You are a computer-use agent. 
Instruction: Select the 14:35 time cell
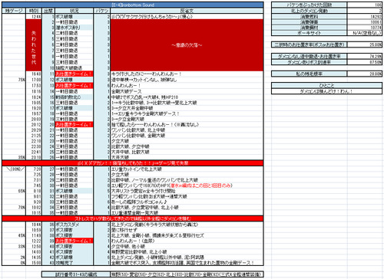tap(34, 258)
